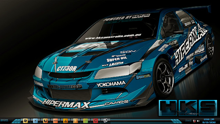Launch Windows Explorer from the taskbar
220x124 pixels.
25,121
